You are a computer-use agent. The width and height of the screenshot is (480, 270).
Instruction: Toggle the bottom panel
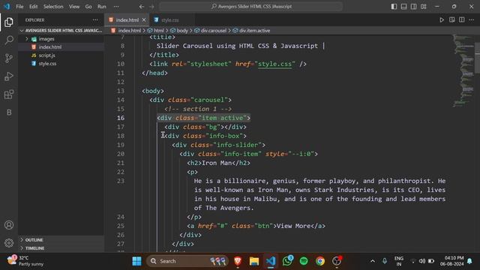(403, 7)
